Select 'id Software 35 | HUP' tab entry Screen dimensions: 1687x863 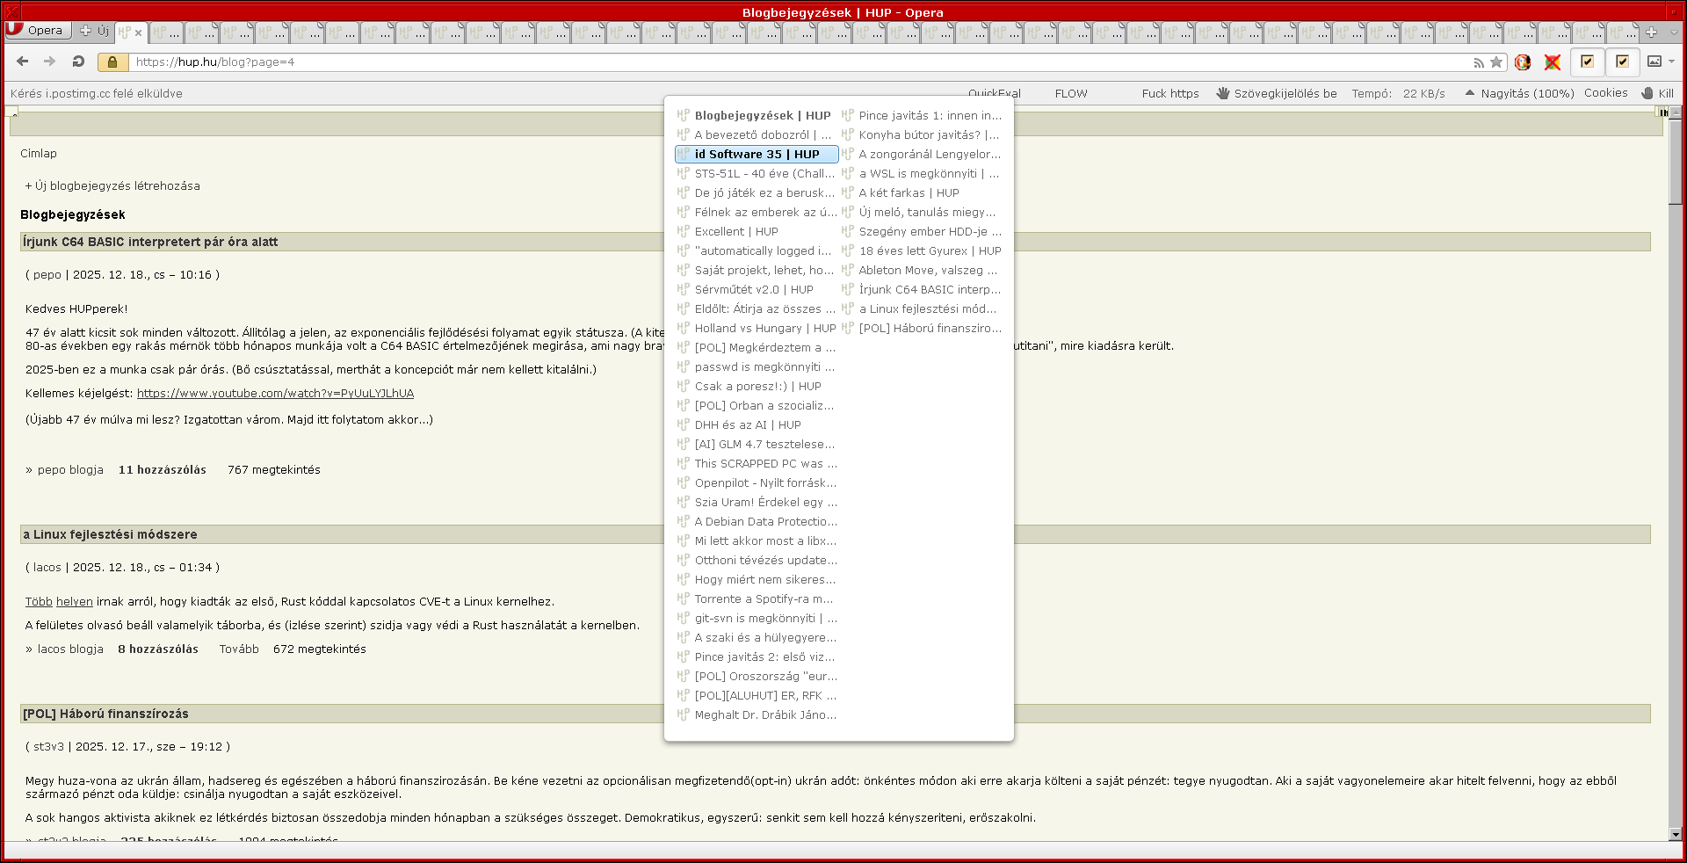point(756,154)
